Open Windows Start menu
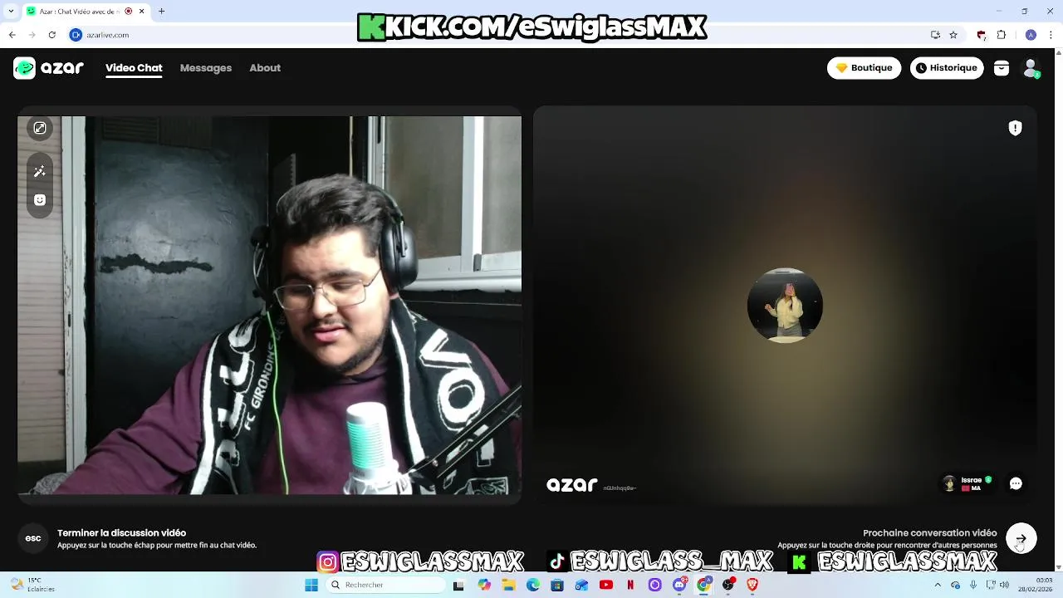Screen dimensions: 1063x598 point(311,585)
